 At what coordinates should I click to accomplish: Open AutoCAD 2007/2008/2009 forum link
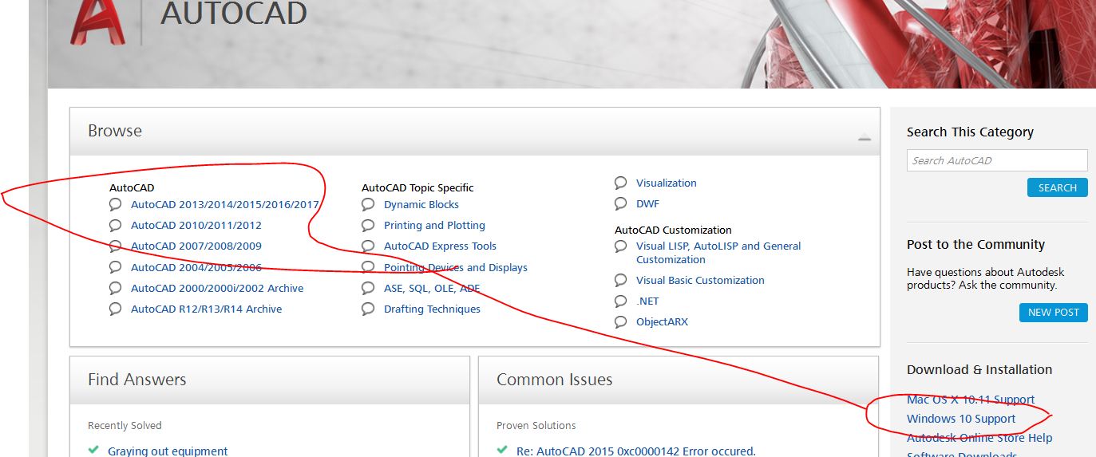196,246
